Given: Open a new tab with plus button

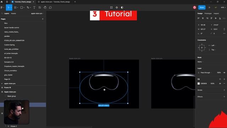Looking at the screenshot, I should point(75,2).
